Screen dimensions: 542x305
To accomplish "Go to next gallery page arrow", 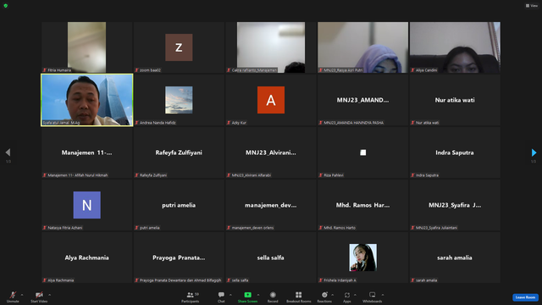I will pos(534,152).
